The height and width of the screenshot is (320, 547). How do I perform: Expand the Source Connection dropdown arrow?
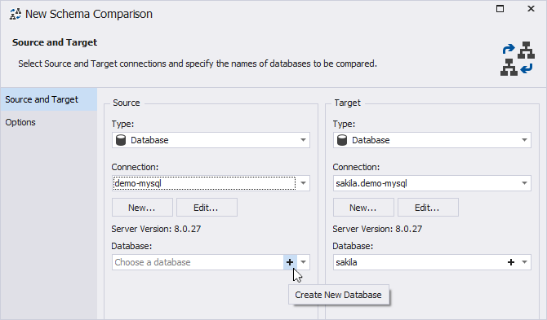click(x=303, y=183)
